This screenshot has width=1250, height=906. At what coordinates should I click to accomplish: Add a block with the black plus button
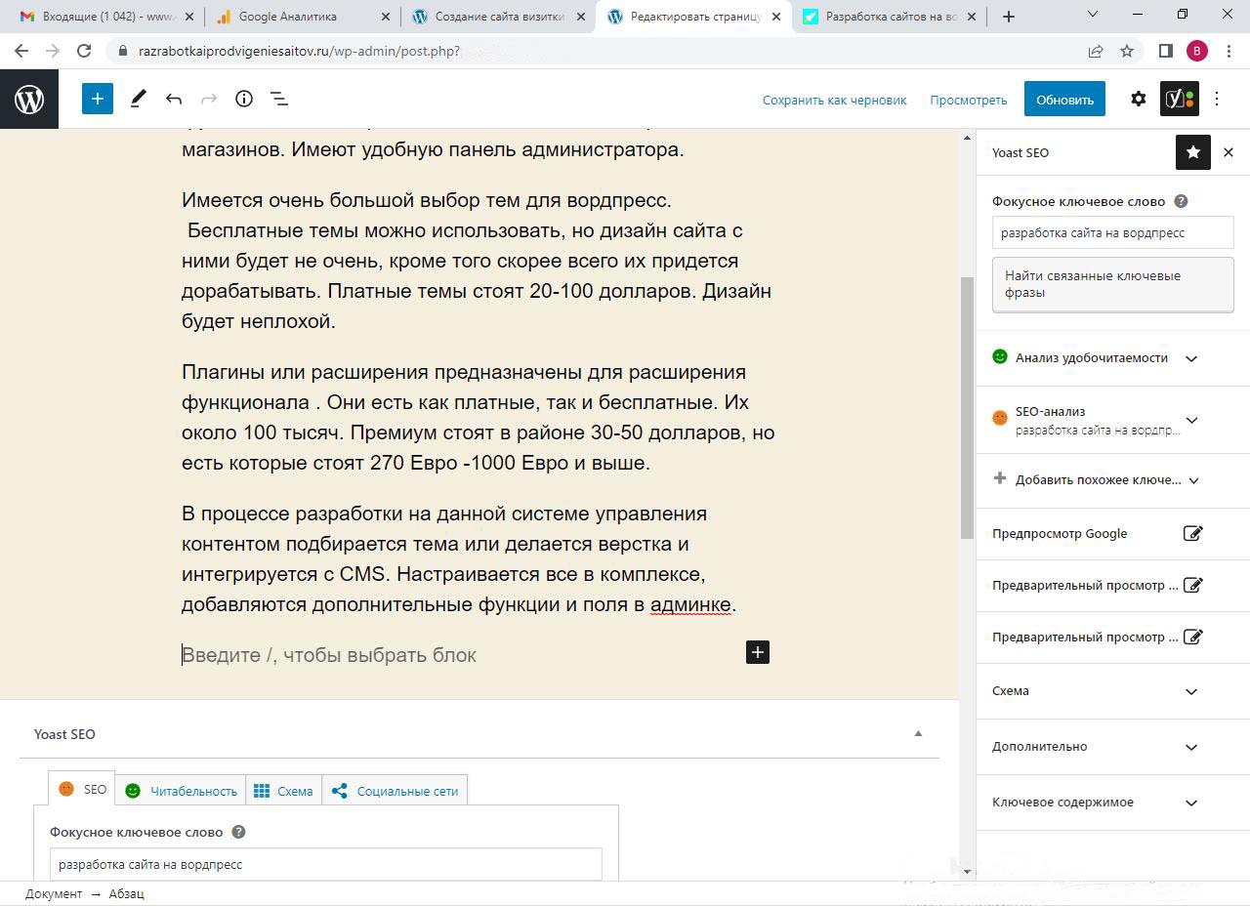click(758, 652)
